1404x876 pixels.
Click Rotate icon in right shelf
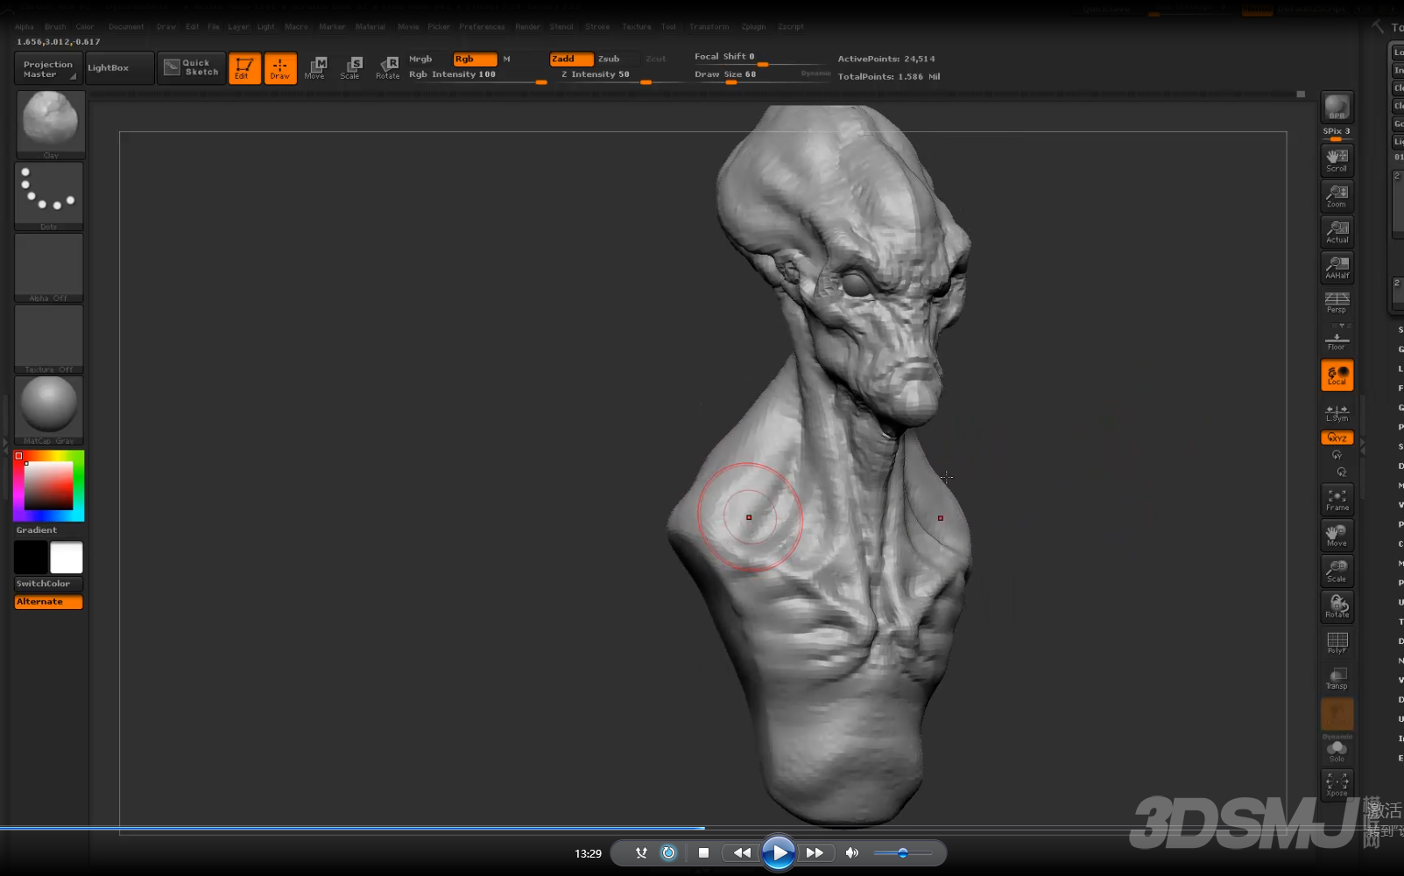coord(1337,607)
